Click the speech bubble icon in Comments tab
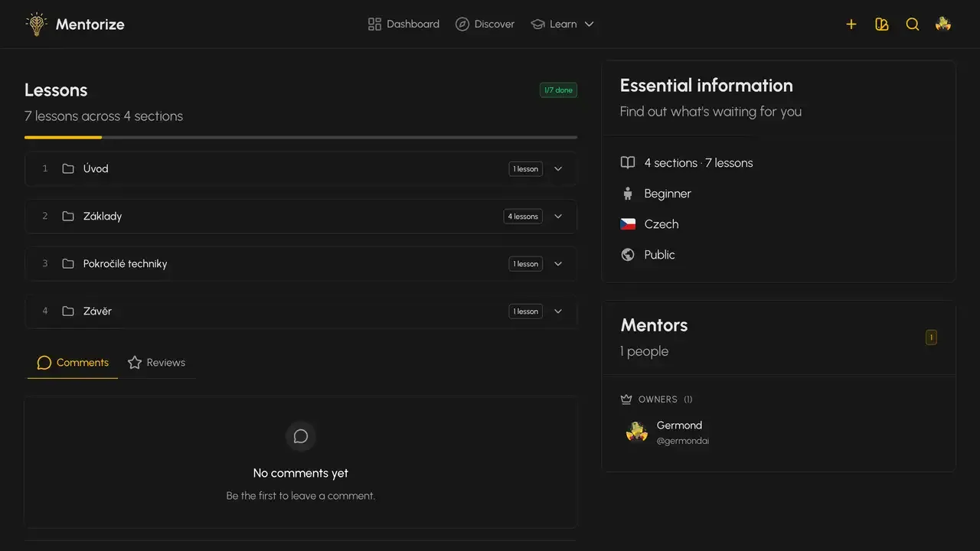Screen dimensions: 980x551 coord(44,362)
